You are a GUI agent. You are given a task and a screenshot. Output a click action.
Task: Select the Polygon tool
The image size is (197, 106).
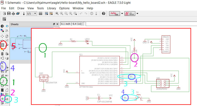tap(7, 90)
